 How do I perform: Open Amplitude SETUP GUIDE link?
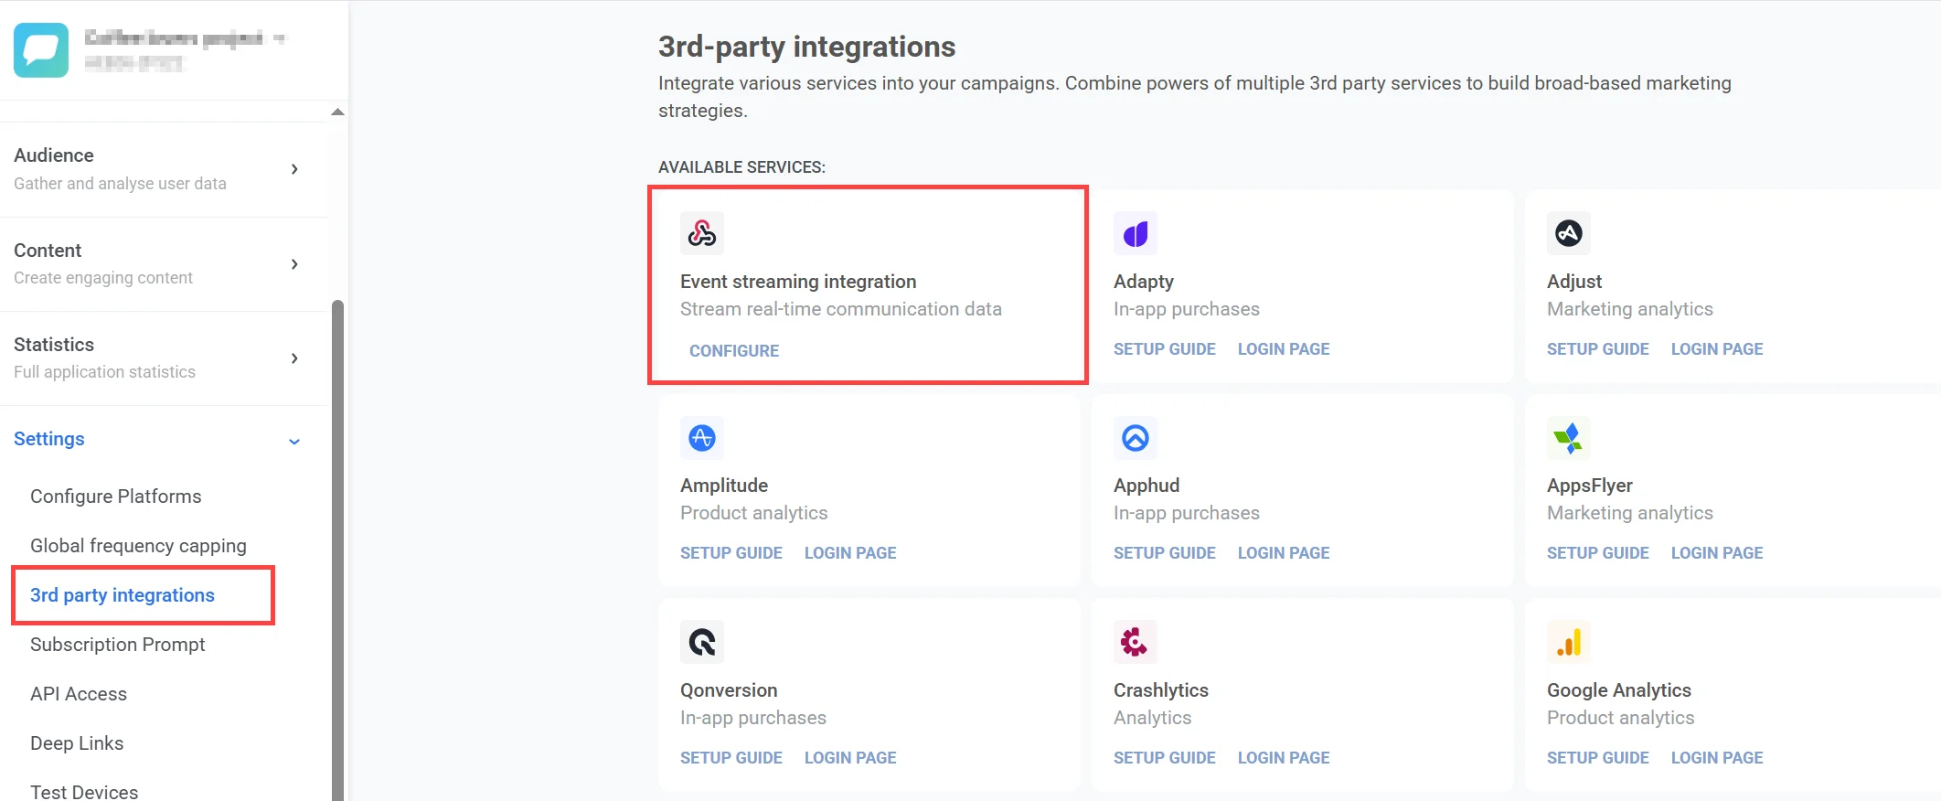point(731,553)
